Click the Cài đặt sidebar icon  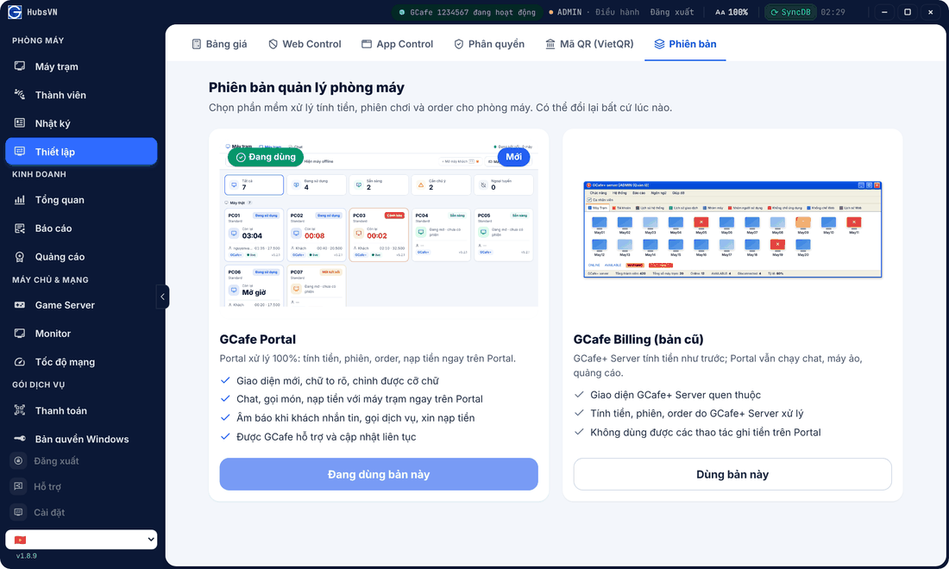coord(19,512)
